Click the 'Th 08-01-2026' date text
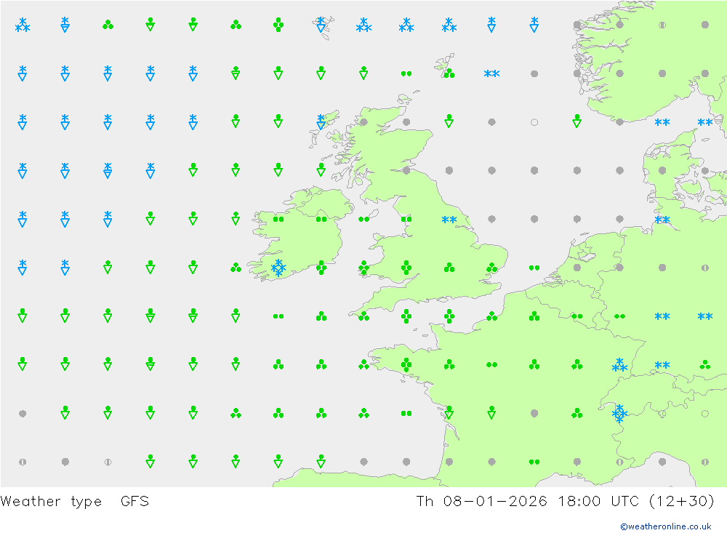 pyautogui.click(x=481, y=502)
